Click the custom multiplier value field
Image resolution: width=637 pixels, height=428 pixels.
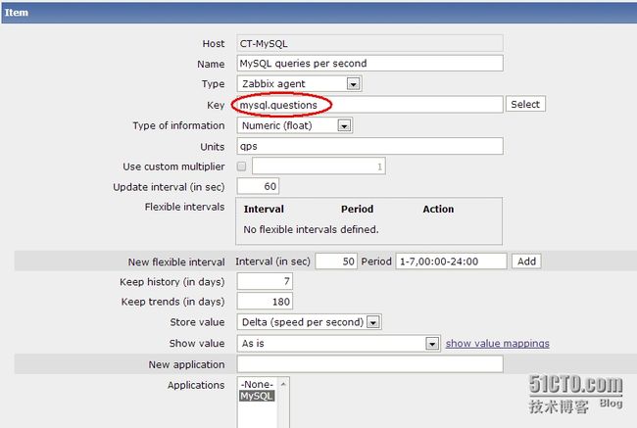pos(318,166)
